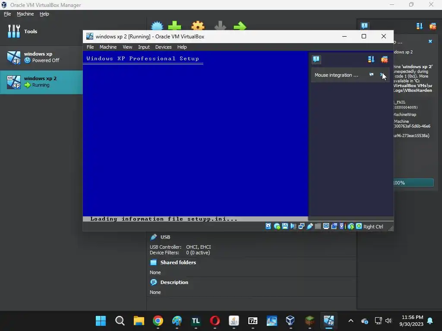Open File menu in the windows xp 2 window
The image size is (442, 331).
click(90, 47)
